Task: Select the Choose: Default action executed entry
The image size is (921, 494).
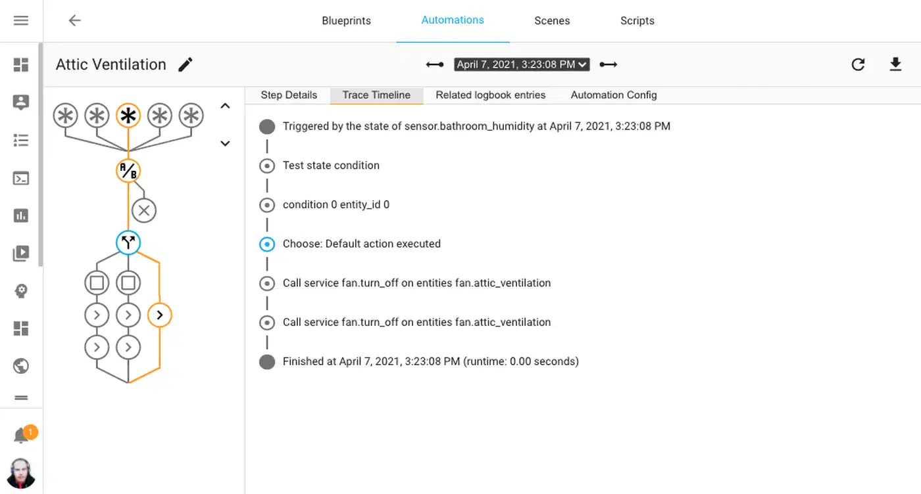Action: tap(361, 244)
